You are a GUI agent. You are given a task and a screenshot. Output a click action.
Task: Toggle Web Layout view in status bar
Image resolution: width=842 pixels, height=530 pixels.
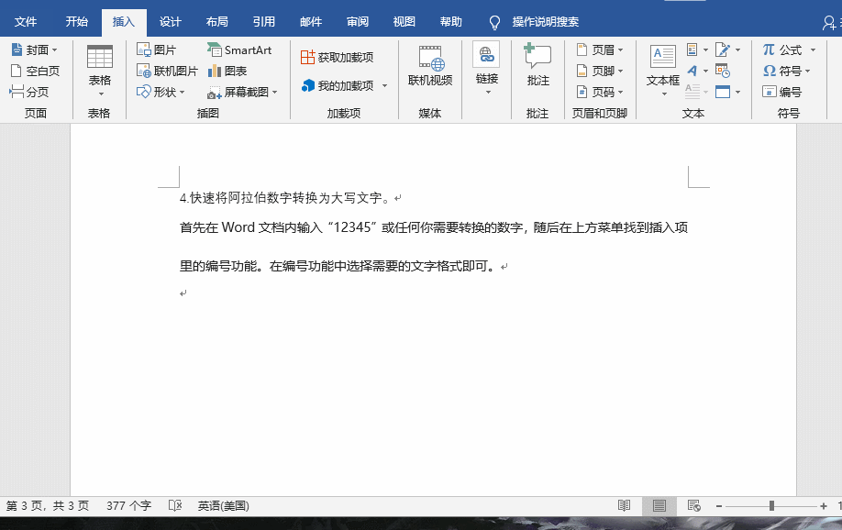pyautogui.click(x=694, y=505)
